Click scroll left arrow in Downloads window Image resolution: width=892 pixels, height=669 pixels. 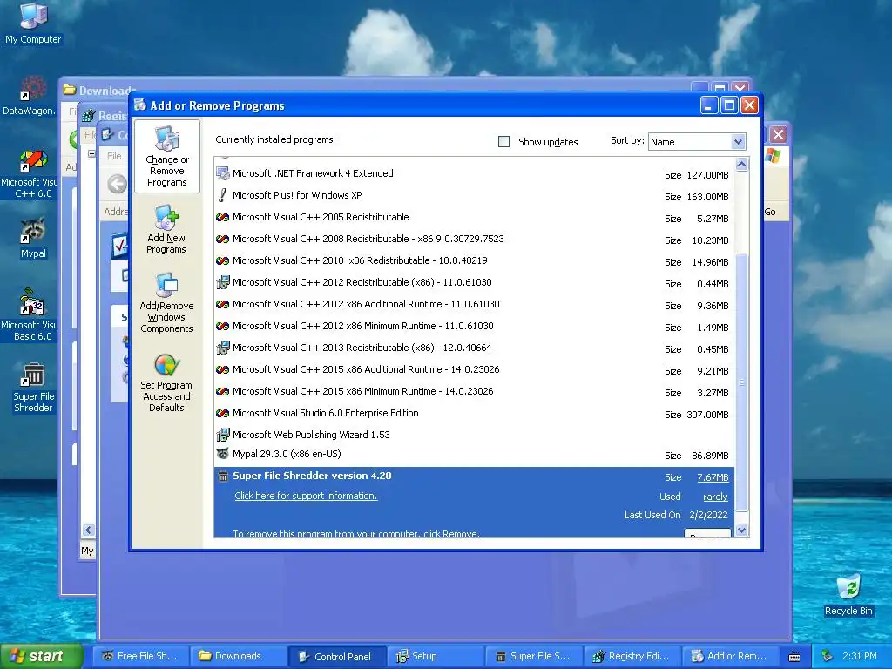(x=88, y=530)
